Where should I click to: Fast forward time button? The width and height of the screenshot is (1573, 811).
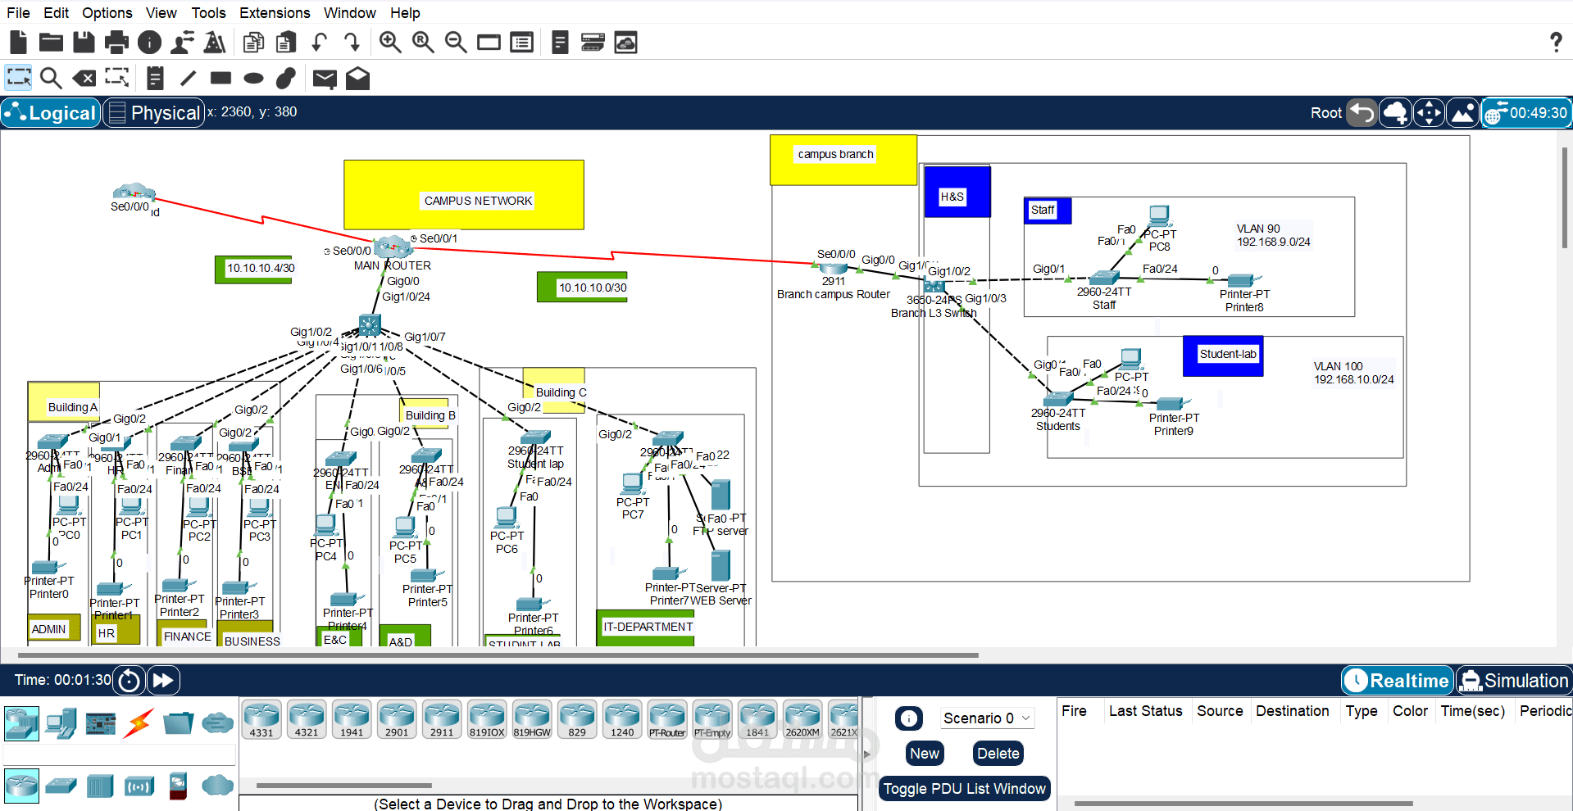click(x=163, y=680)
